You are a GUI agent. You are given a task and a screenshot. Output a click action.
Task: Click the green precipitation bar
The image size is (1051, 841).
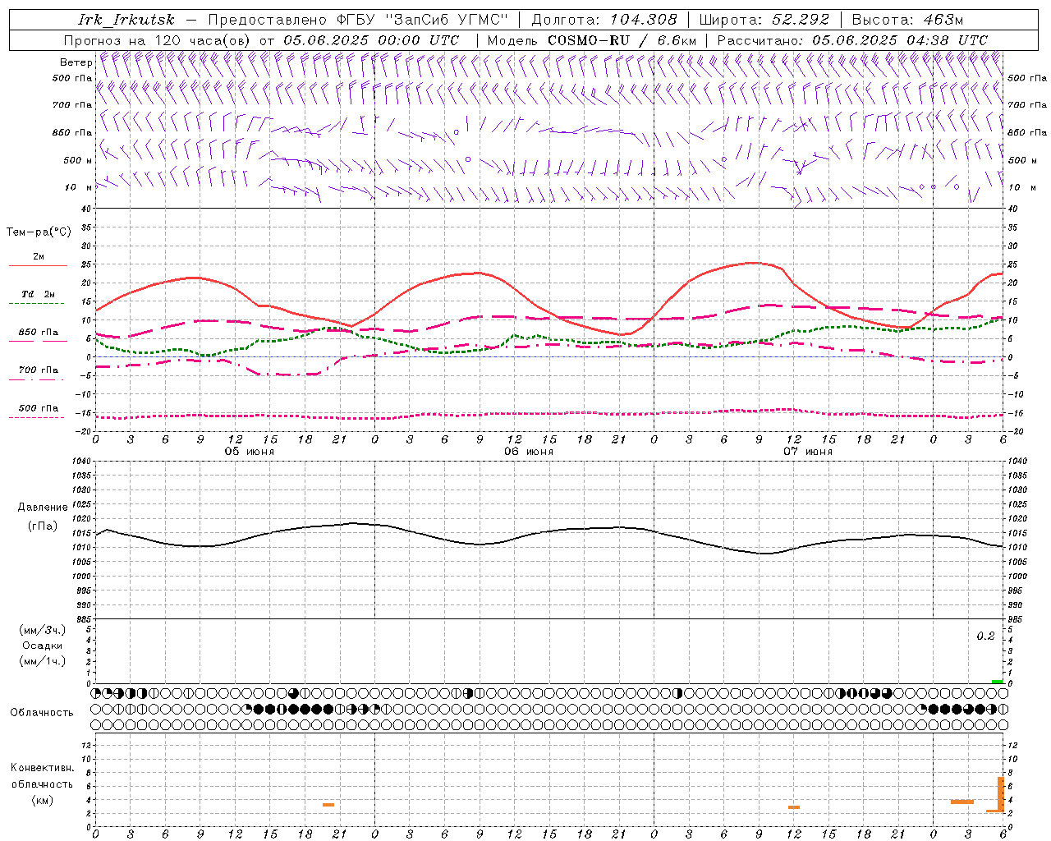coord(997,682)
